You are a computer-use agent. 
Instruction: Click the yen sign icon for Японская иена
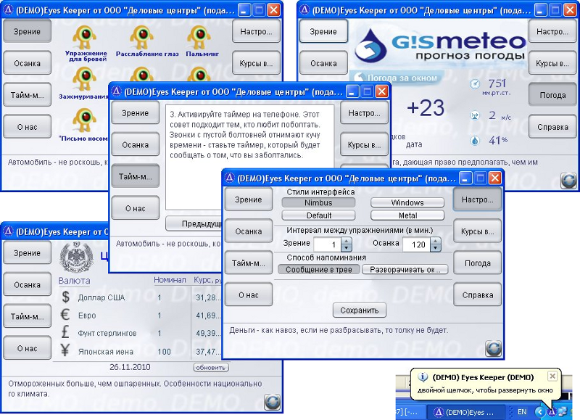65,350
